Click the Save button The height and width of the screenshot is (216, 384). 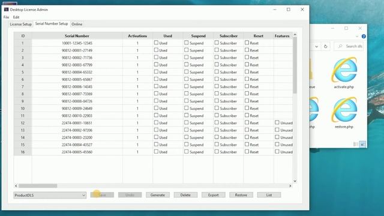coord(102,195)
